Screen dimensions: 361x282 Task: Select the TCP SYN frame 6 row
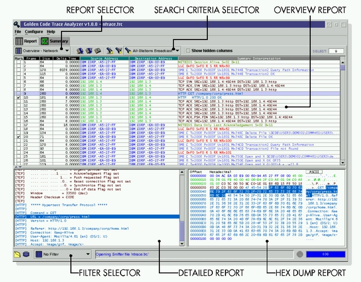coord(177,82)
